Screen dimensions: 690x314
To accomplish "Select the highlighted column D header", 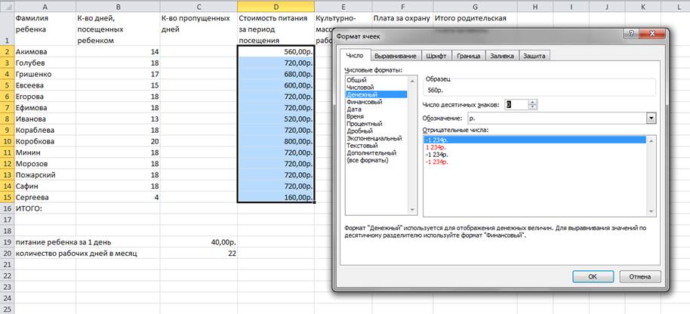I will click(276, 6).
